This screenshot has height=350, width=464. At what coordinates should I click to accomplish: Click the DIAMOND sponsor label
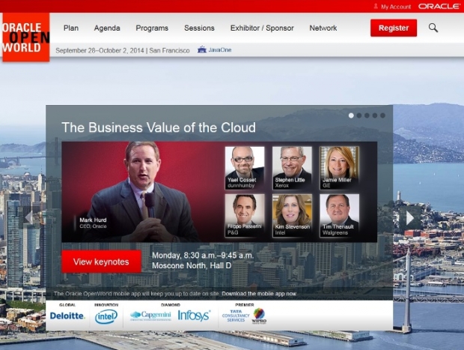click(171, 304)
